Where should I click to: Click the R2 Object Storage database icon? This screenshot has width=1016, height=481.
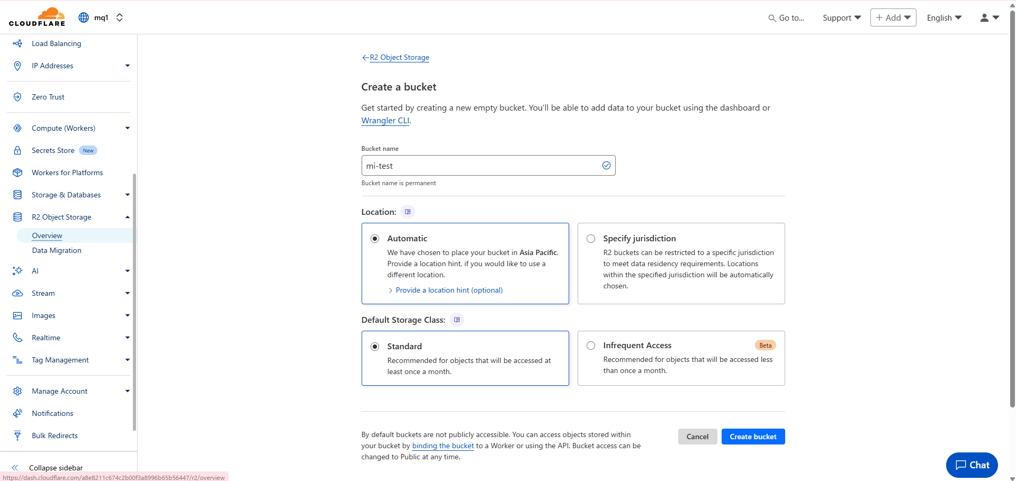click(17, 217)
